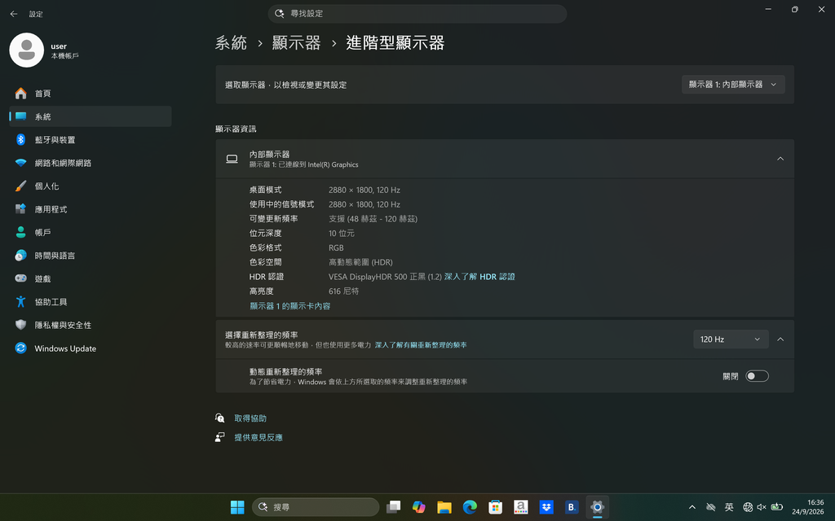Open the user account profile picture
The image size is (835, 521).
[27, 50]
